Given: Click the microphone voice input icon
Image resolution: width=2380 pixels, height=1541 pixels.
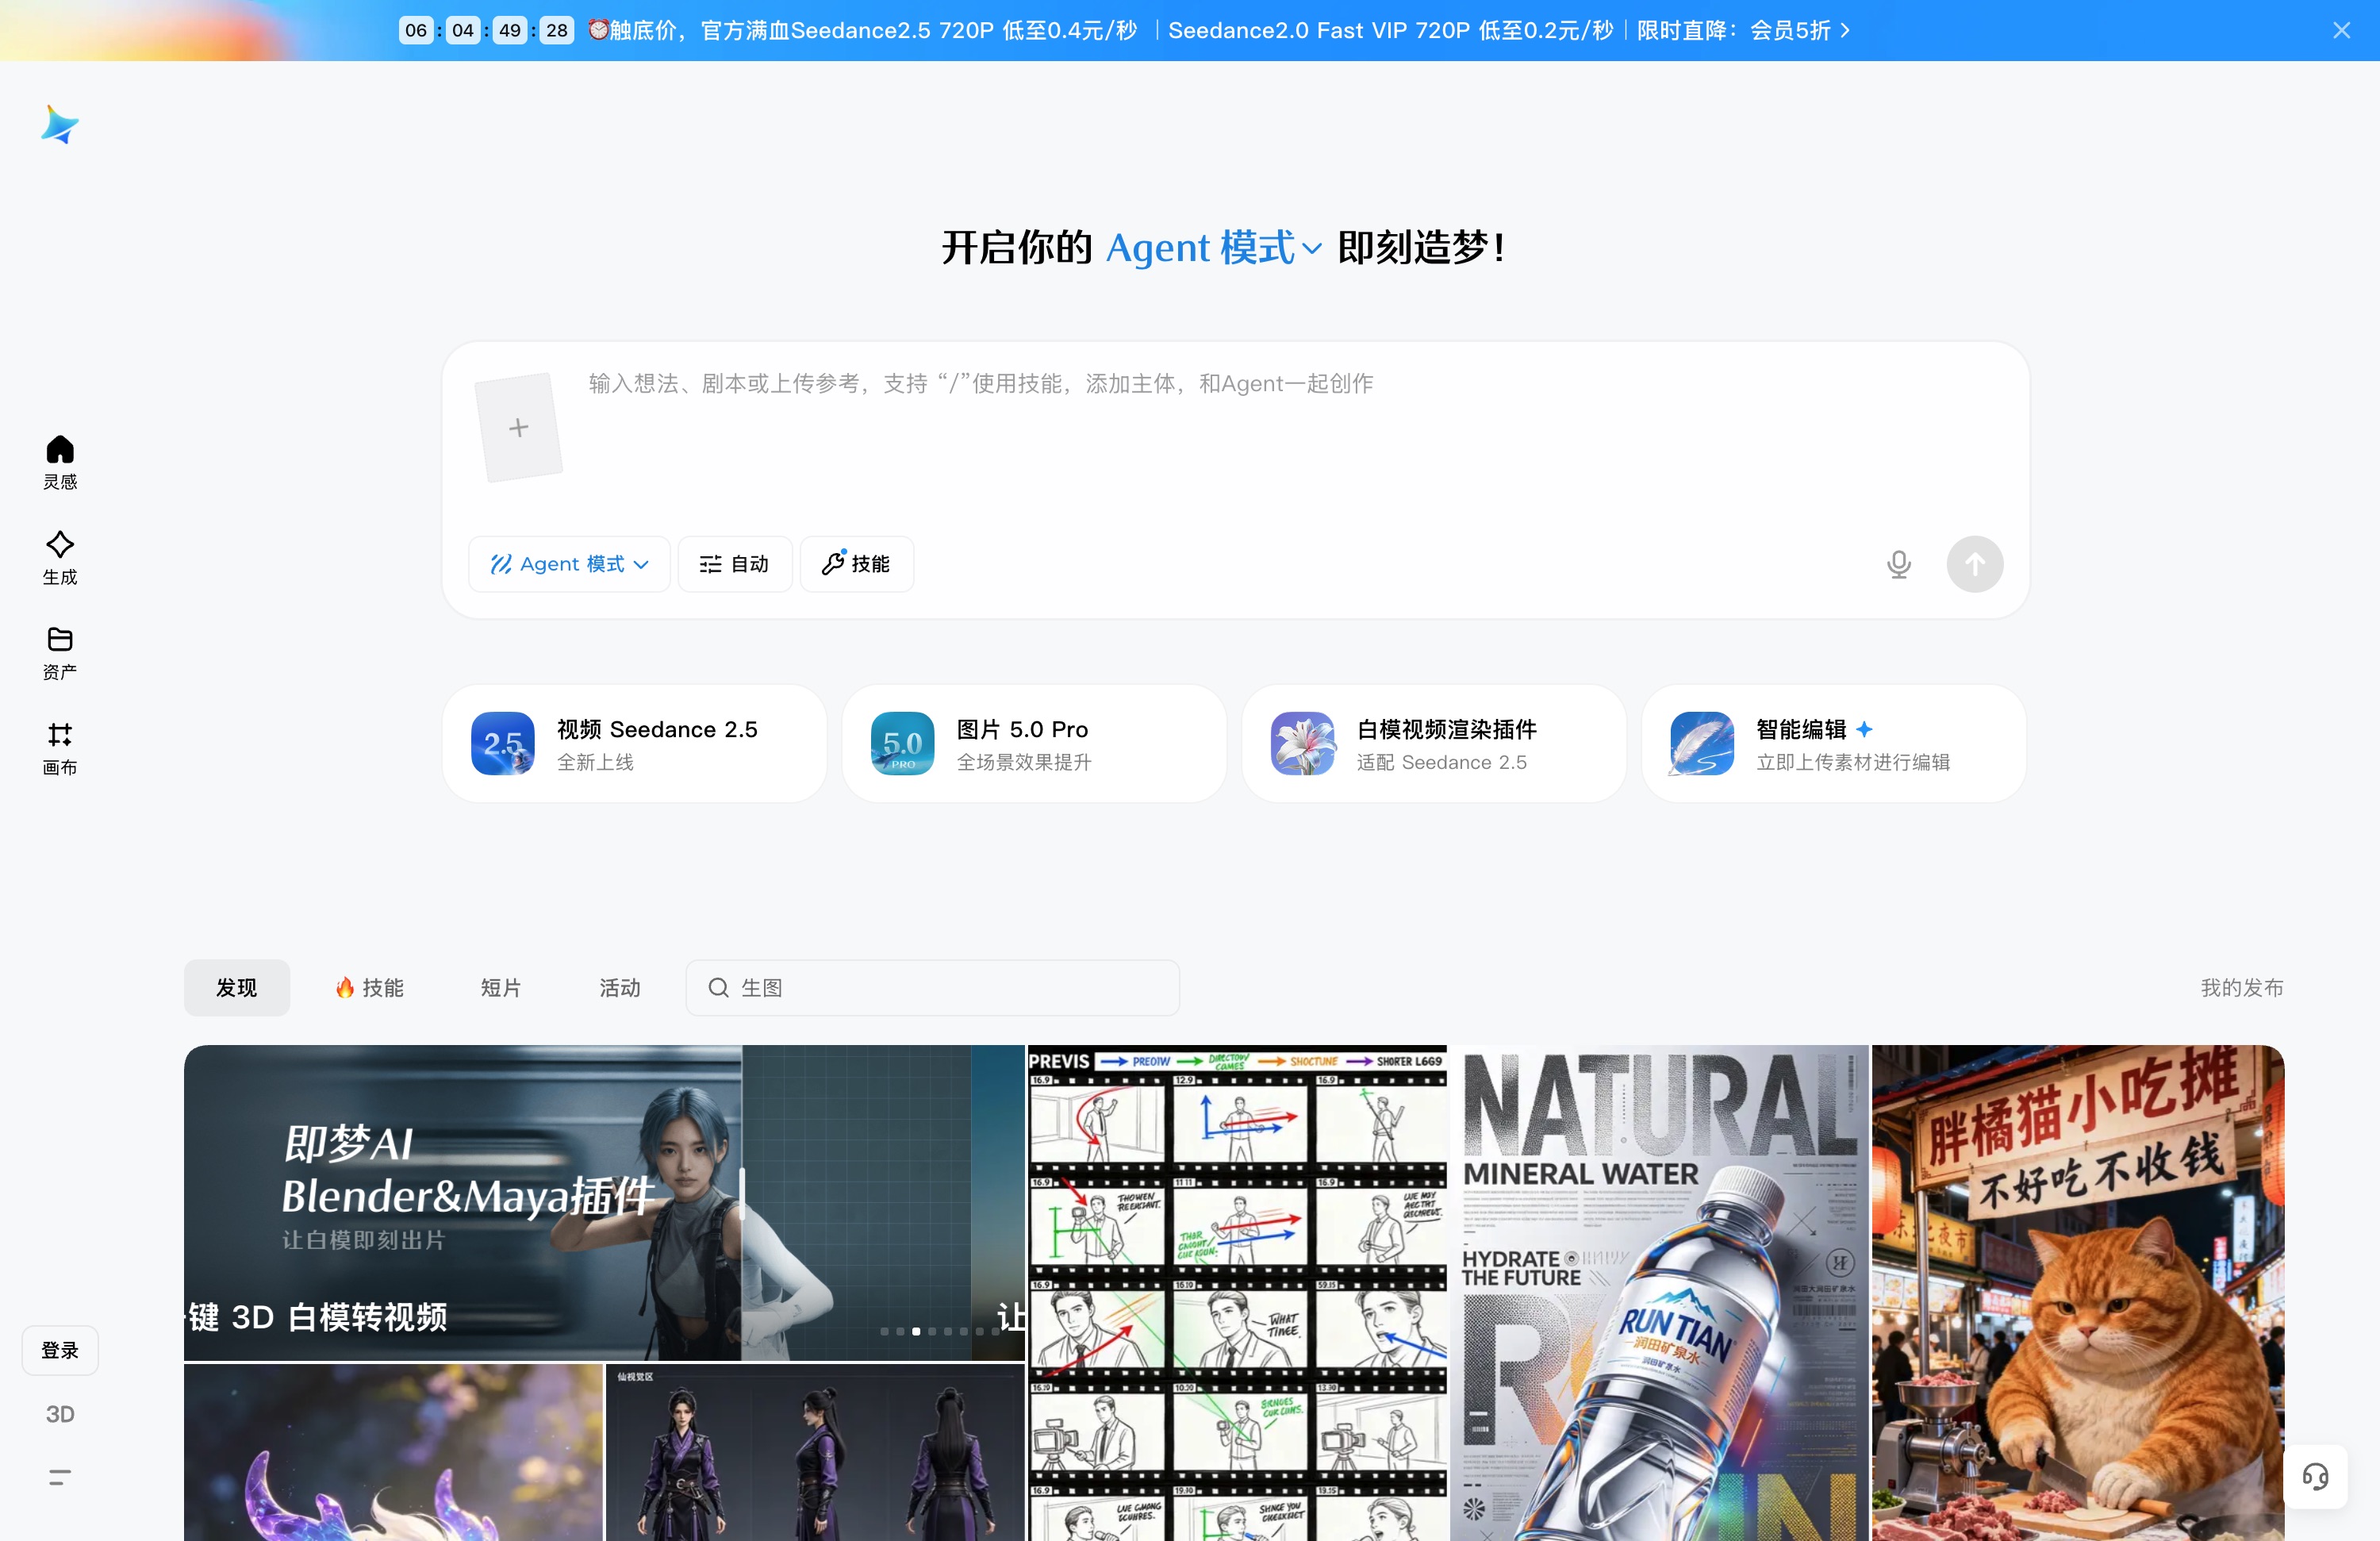Looking at the screenshot, I should (1899, 564).
